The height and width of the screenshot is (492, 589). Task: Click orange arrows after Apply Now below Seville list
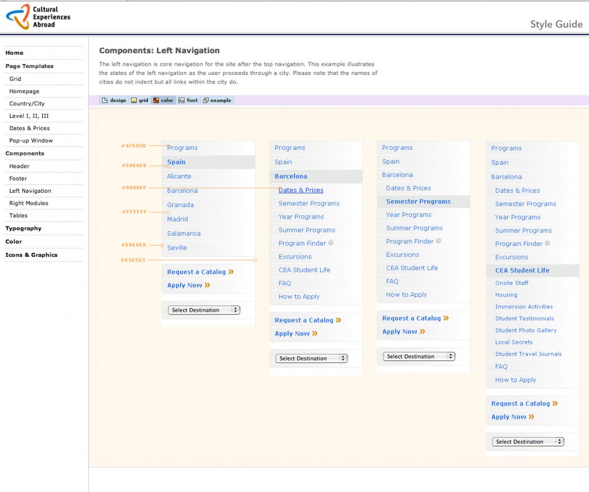(x=208, y=285)
